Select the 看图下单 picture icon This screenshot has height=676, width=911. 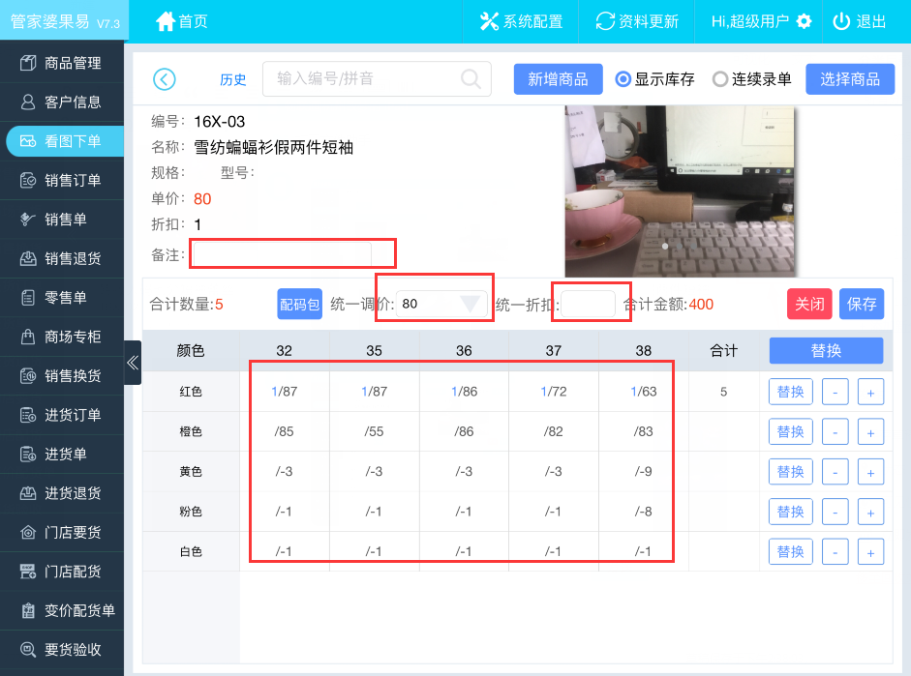coord(28,141)
